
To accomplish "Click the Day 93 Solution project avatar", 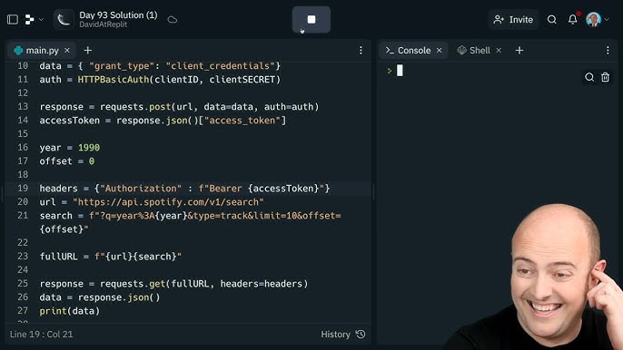I will (x=64, y=19).
